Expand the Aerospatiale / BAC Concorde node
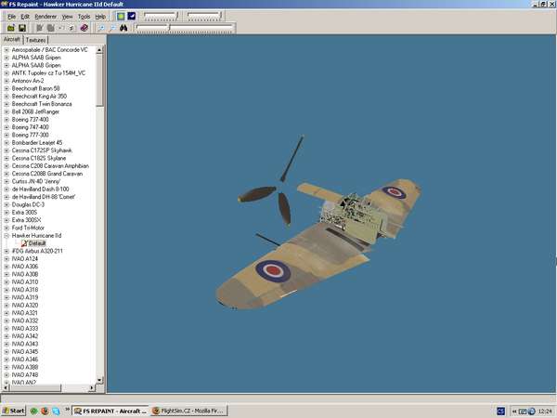 pos(6,50)
